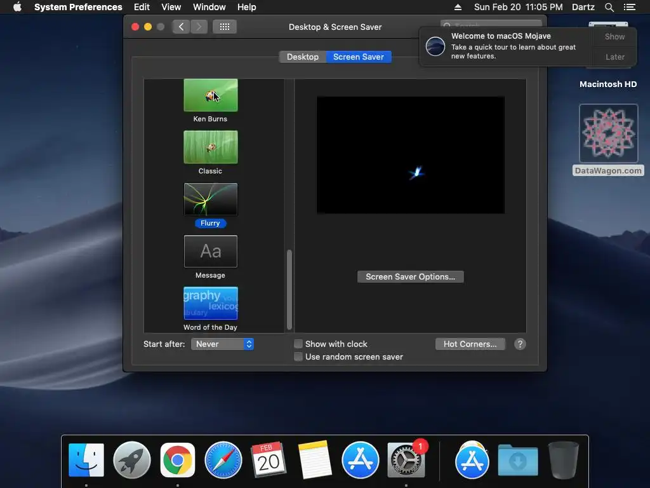Enable Use random screen saver checkbox

point(298,357)
